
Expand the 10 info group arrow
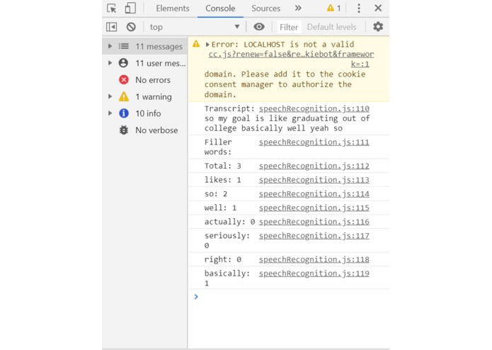coord(110,113)
